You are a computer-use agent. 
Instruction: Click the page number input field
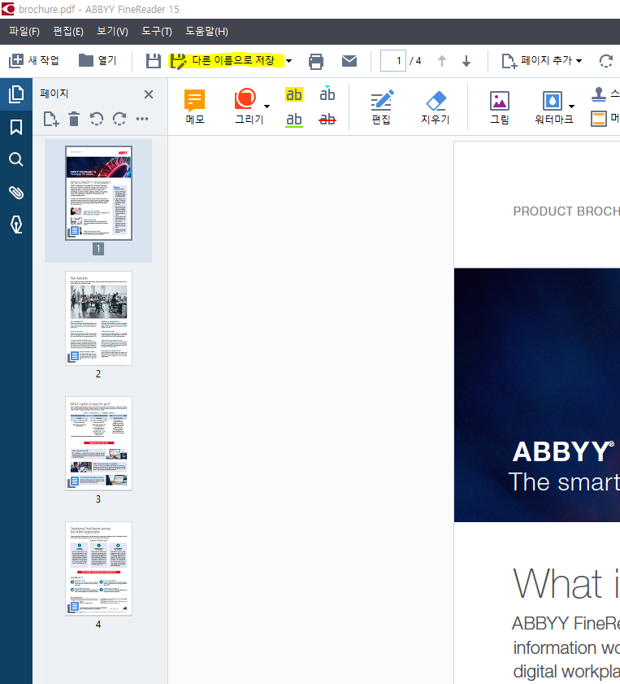393,61
